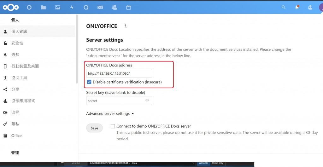Open 分享 settings section

pos(38,89)
